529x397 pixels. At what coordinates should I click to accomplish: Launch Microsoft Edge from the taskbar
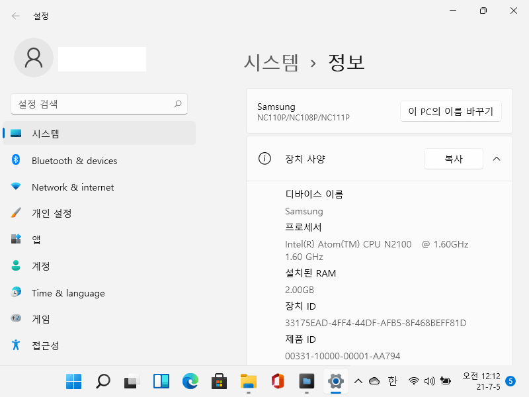[190, 381]
